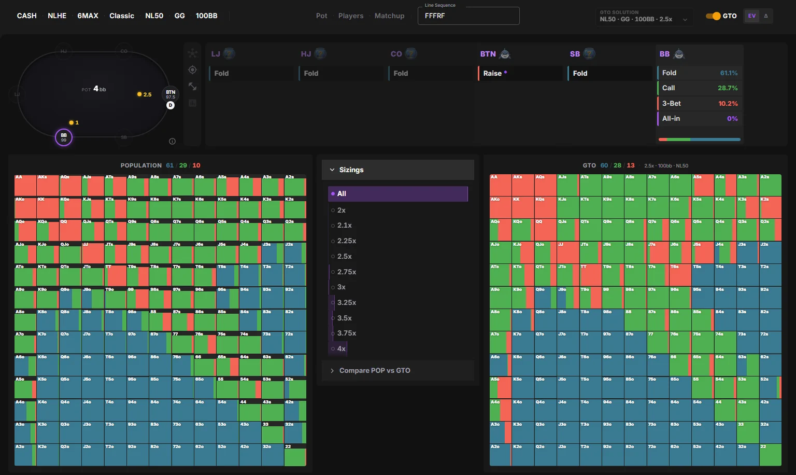Open the Matchup tab
This screenshot has height=475, width=796.
pyautogui.click(x=389, y=16)
